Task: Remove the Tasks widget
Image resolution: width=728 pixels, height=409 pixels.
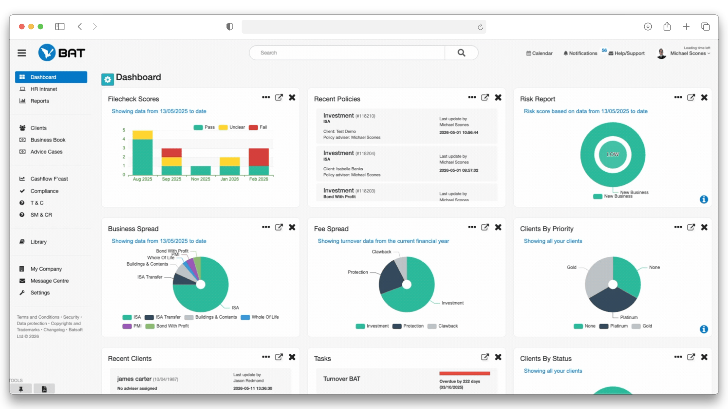Action: click(498, 357)
